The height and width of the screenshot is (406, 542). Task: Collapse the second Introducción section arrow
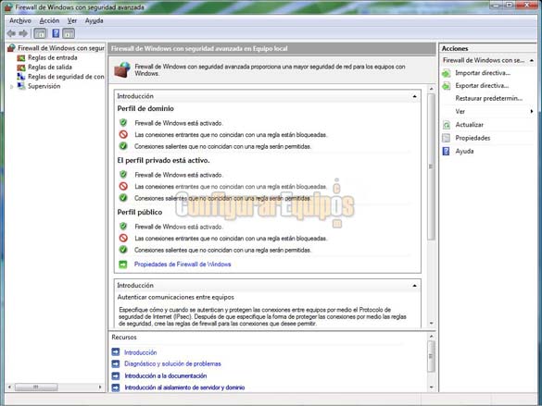point(414,286)
